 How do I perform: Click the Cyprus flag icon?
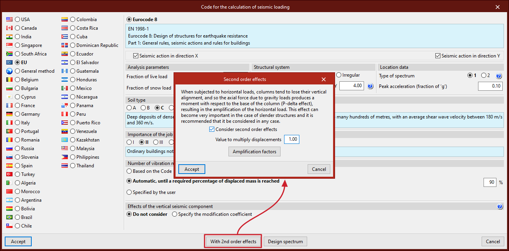tap(9, 97)
